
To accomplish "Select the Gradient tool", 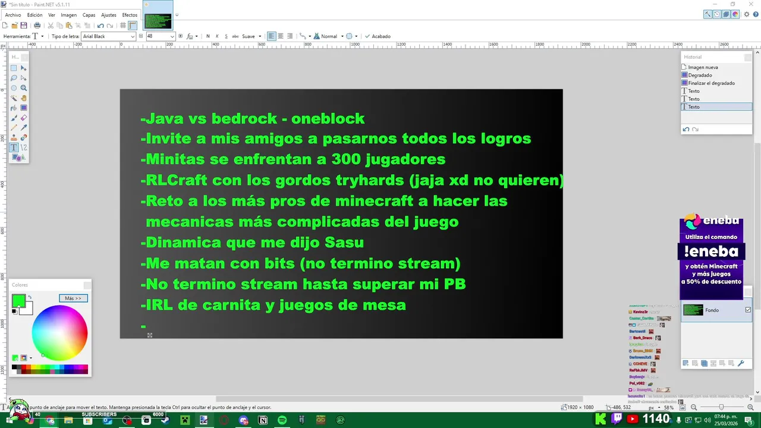I will (x=24, y=108).
